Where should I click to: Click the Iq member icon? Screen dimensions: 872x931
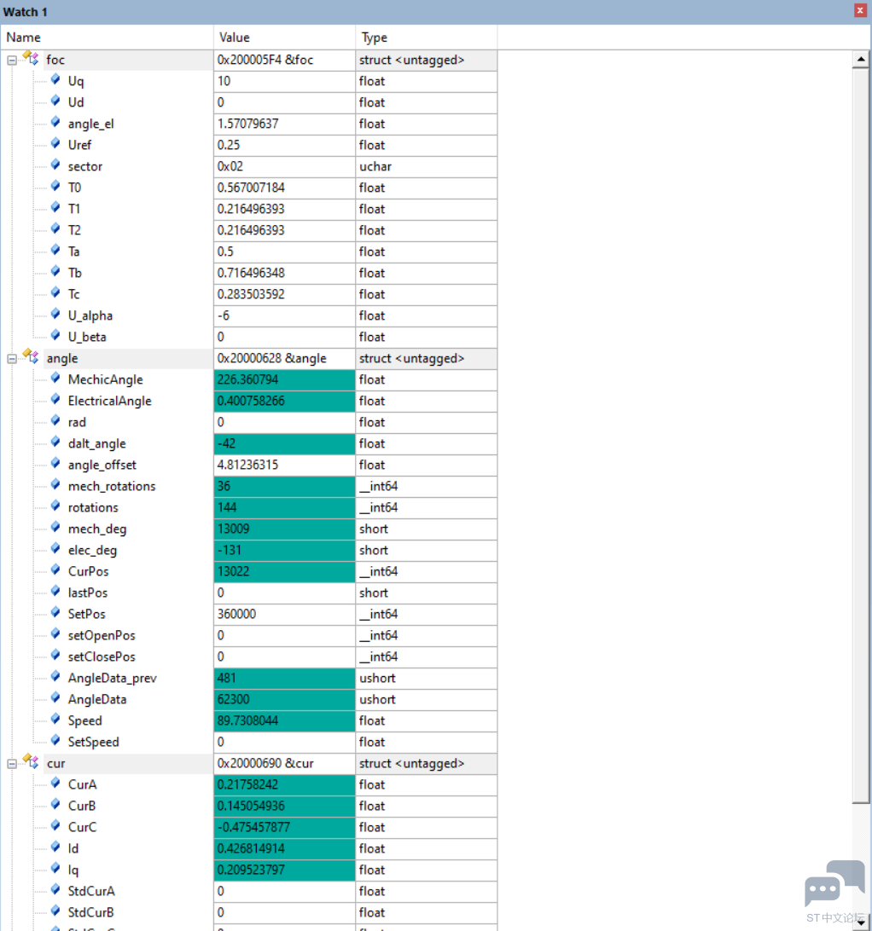tap(55, 869)
